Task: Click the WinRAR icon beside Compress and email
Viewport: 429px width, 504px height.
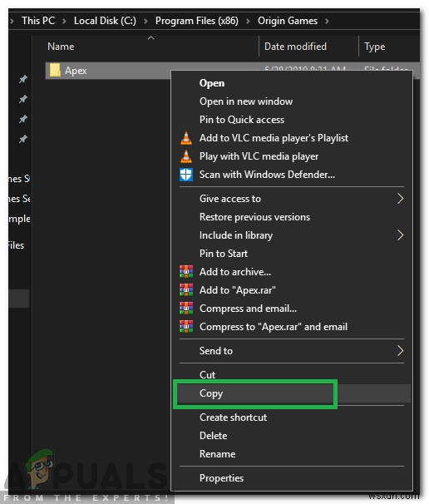Action: pos(186,309)
